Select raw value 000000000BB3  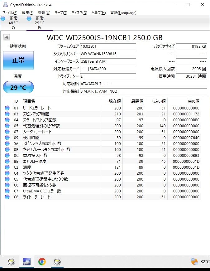186,155
